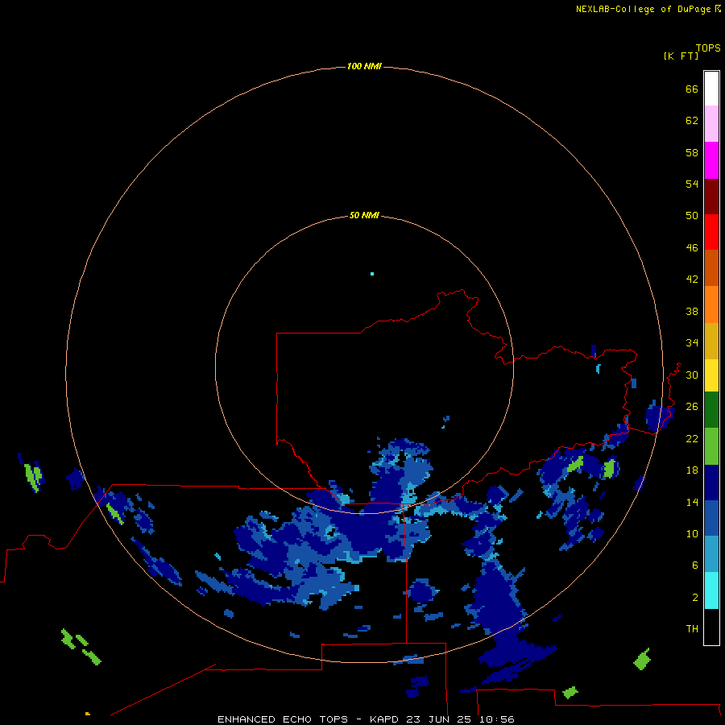Click the "[K FT]" units label

click(681, 56)
